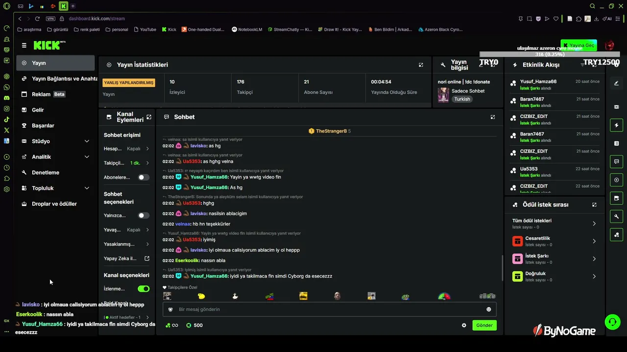This screenshot has height=352, width=627.
Task: Pop out the Kanal Eylemleri panel
Action: (149, 117)
